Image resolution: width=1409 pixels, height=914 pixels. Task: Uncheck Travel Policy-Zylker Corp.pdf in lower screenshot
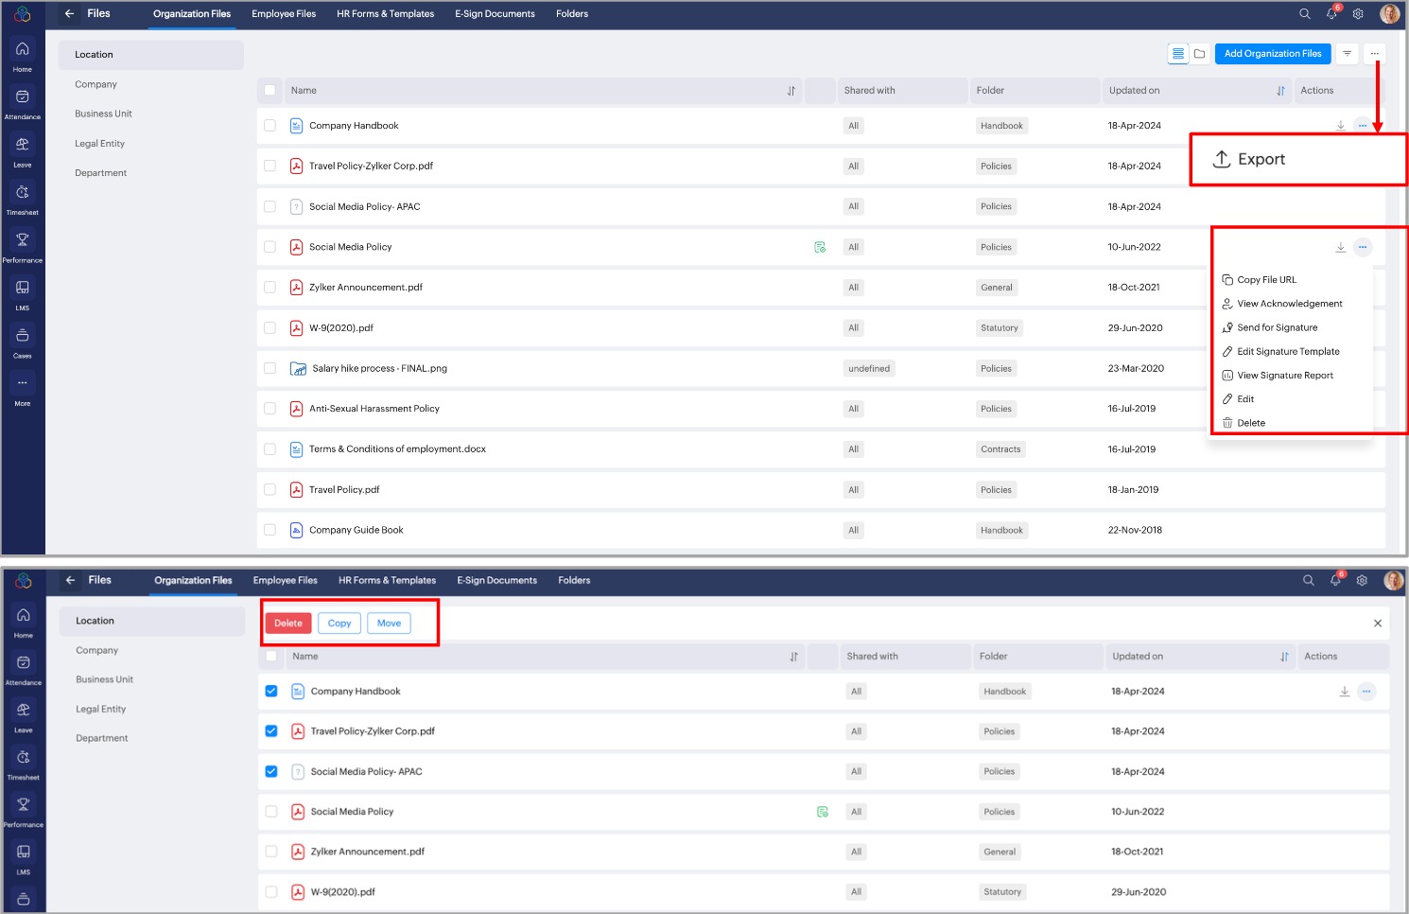pos(271,731)
